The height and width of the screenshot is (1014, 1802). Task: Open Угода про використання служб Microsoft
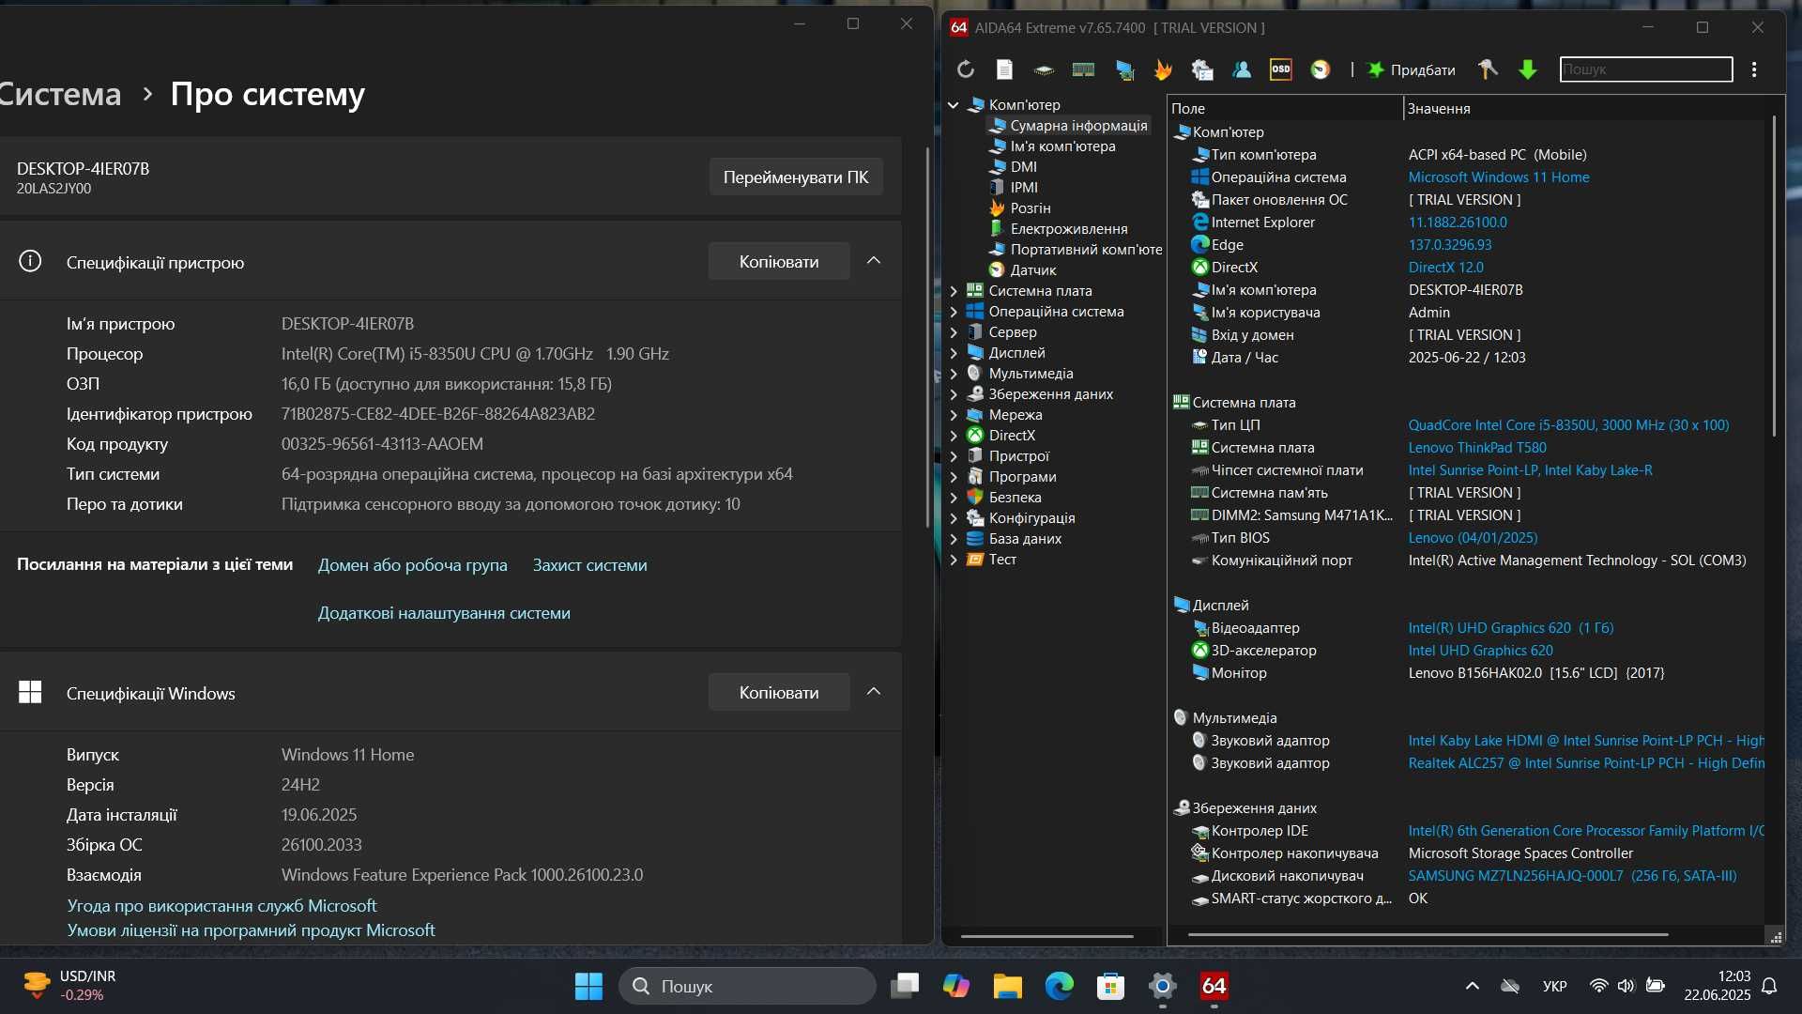click(x=221, y=906)
